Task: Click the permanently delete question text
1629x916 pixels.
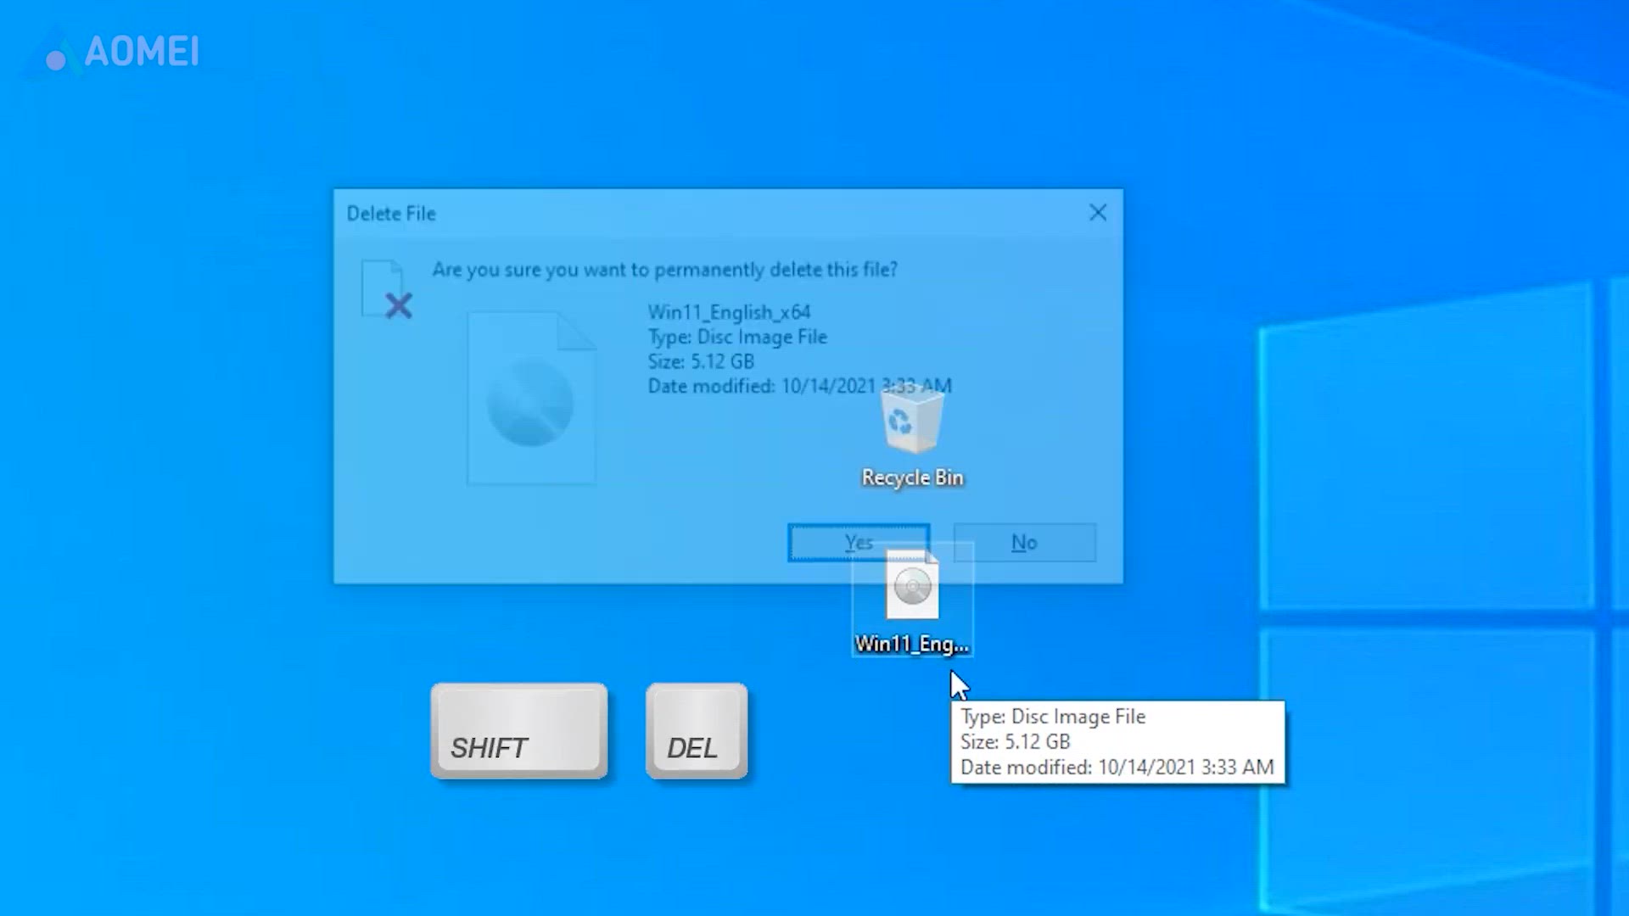Action: click(x=664, y=270)
